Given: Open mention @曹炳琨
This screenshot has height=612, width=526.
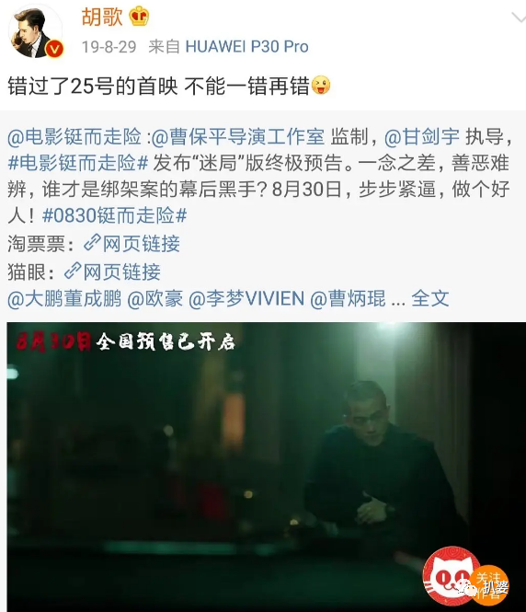Looking at the screenshot, I should (x=349, y=299).
